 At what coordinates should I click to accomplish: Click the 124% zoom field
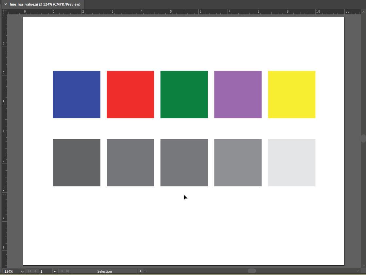pyautogui.click(x=11, y=271)
